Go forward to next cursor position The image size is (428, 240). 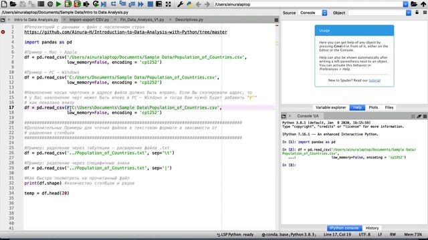tap(207, 4)
